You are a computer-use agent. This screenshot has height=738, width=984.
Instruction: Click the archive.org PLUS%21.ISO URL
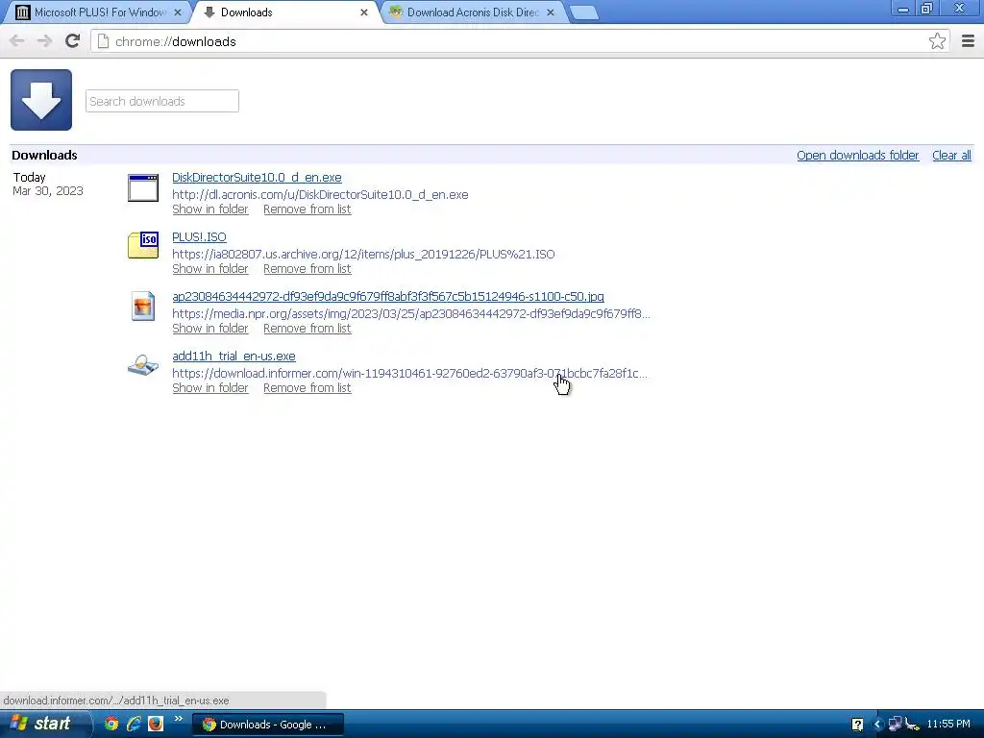(x=363, y=254)
